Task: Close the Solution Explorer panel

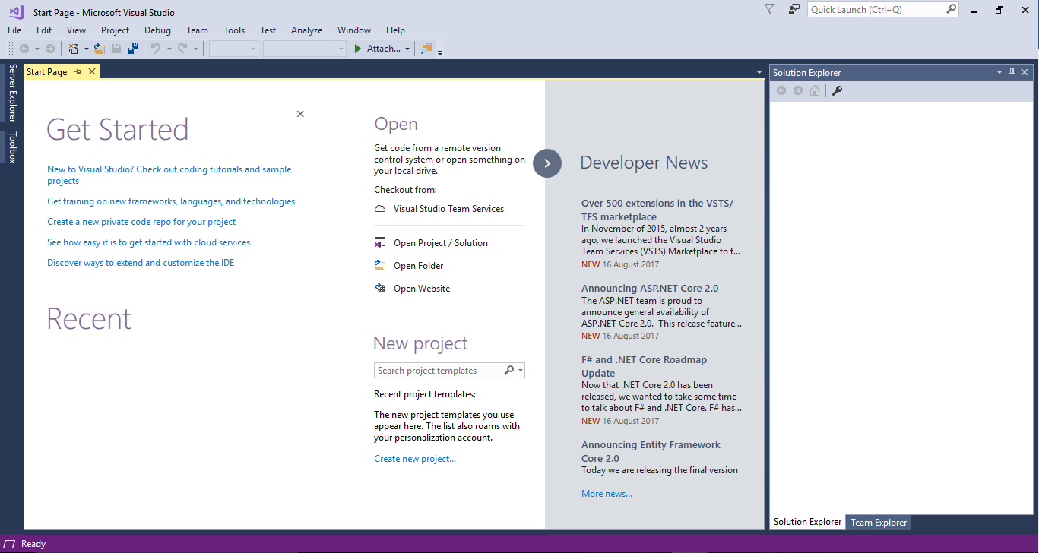Action: pyautogui.click(x=1025, y=72)
